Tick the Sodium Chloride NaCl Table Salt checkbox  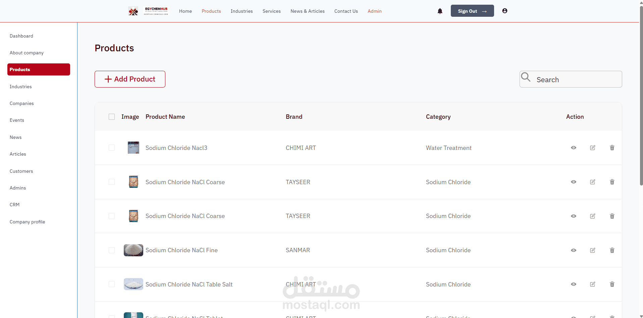tap(112, 284)
